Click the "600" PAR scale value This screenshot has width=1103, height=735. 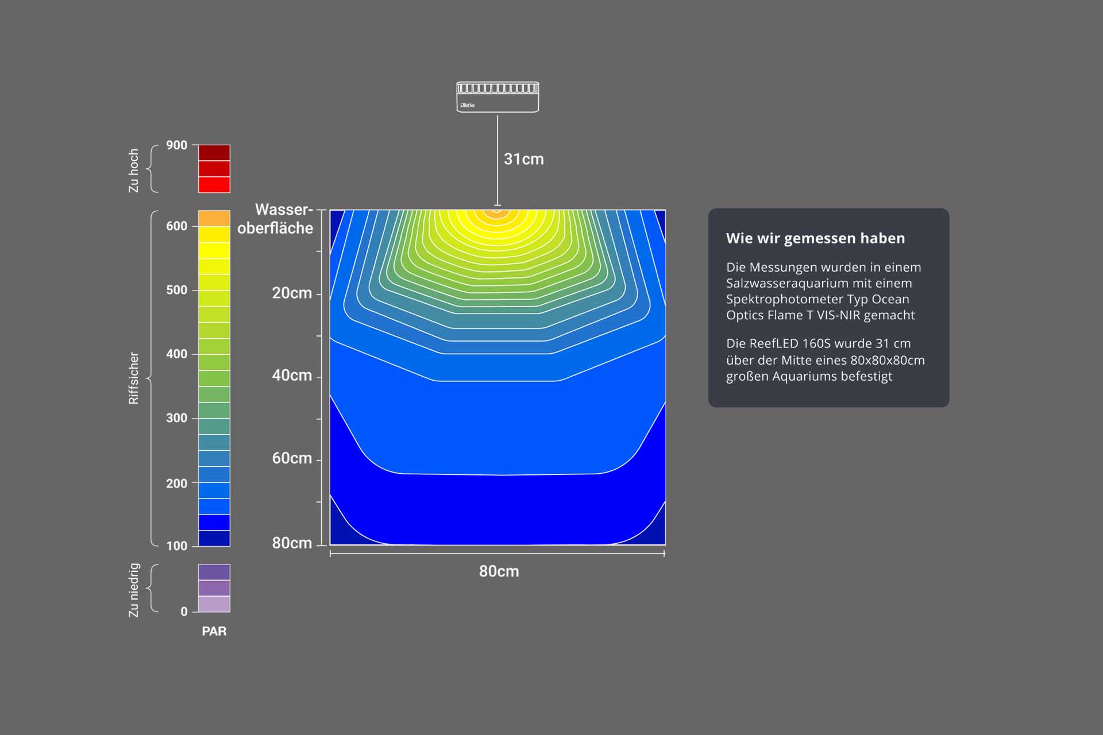pyautogui.click(x=177, y=226)
